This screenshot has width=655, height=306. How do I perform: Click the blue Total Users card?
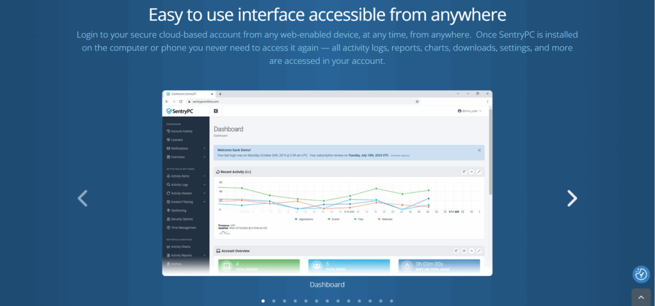tap(349, 266)
